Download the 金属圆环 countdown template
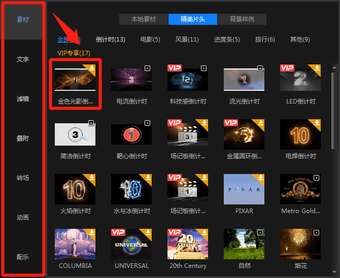 (x=260, y=123)
